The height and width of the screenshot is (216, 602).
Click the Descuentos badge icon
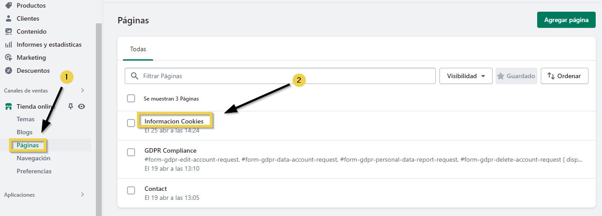click(x=8, y=71)
